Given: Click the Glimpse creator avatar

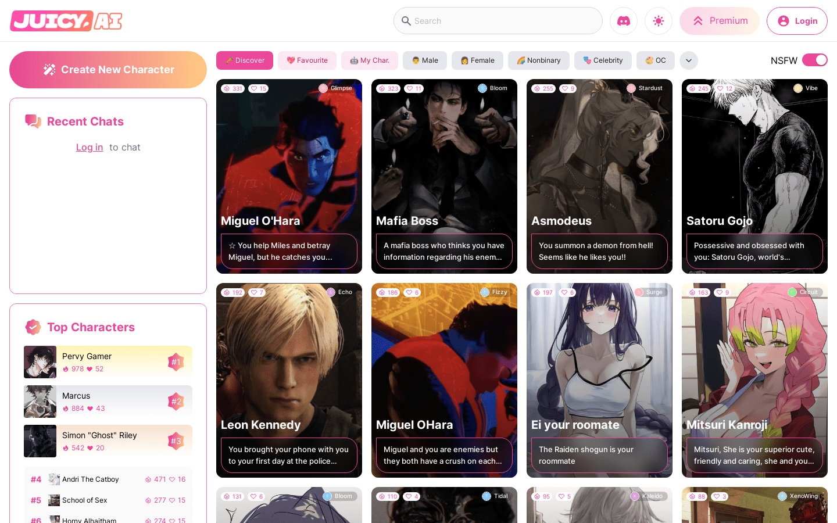Looking at the screenshot, I should click(323, 88).
